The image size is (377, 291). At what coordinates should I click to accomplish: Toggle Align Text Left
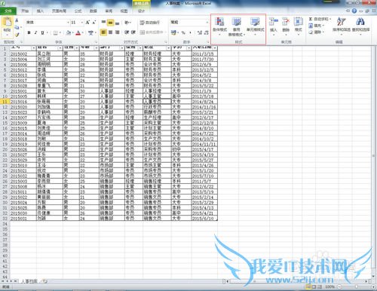click(x=103, y=32)
